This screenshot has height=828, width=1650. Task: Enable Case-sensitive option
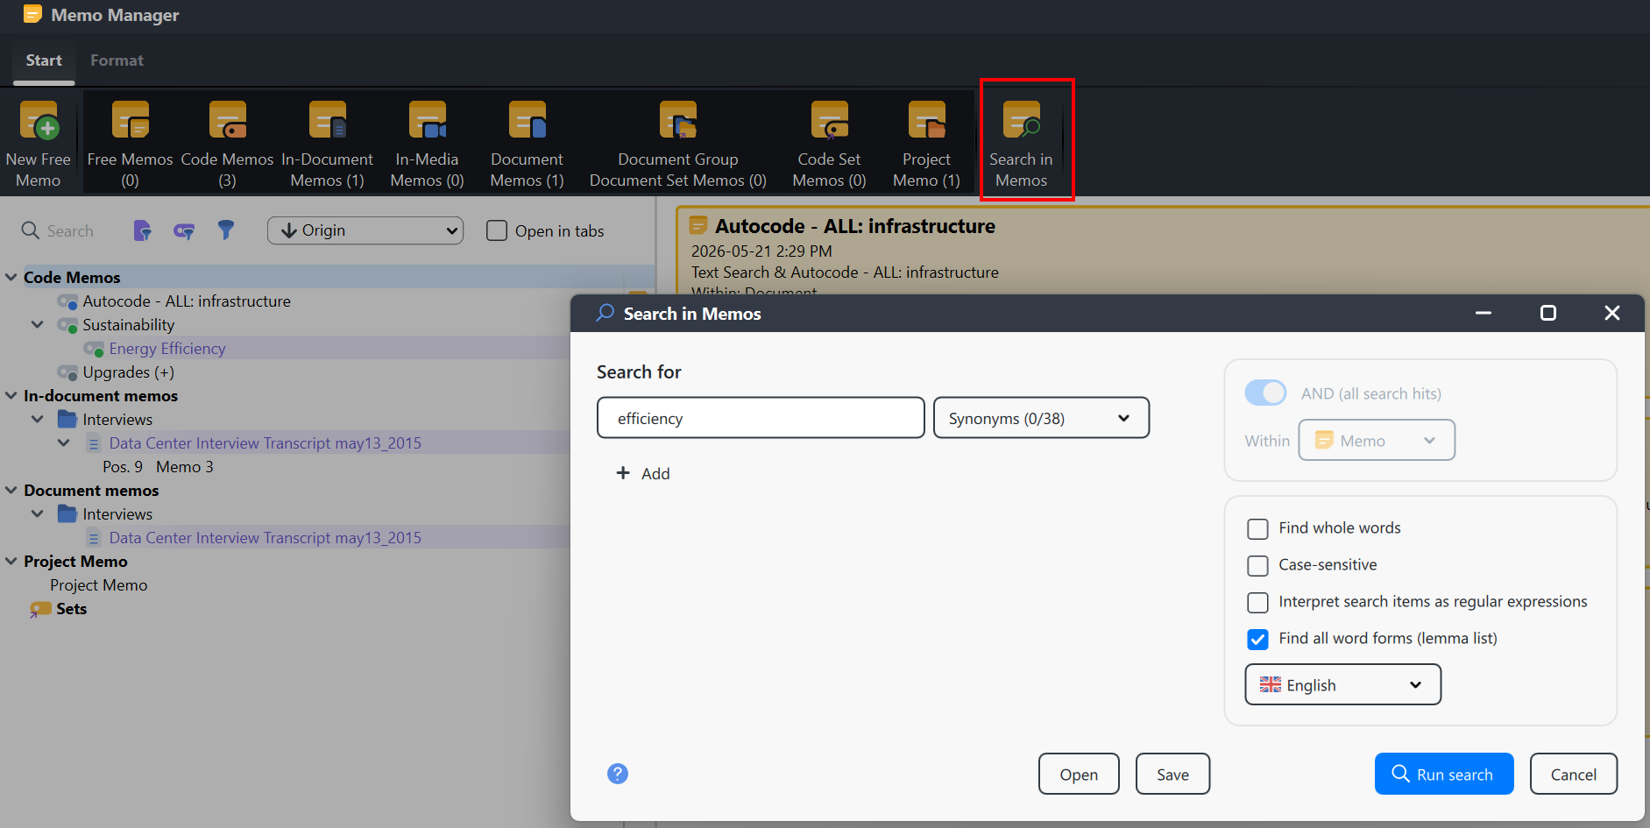click(1257, 565)
